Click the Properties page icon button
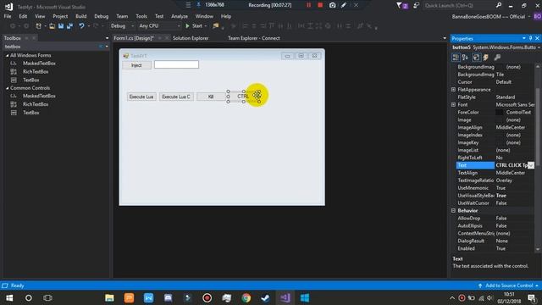Screen dimensions: 542x305 click(476, 58)
